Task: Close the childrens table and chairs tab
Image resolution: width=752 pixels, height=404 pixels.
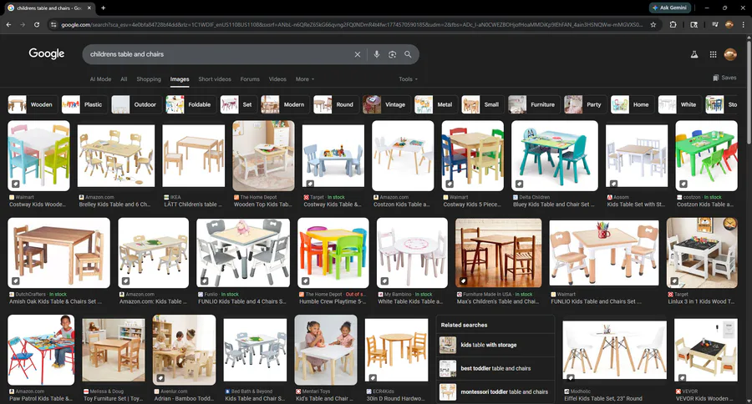Action: coord(89,8)
